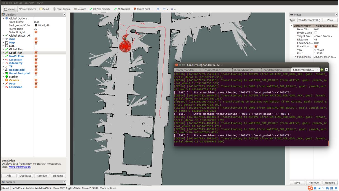Close the Views panel
Image resolution: width=339 pixels, height=191 pixels.
336,15
